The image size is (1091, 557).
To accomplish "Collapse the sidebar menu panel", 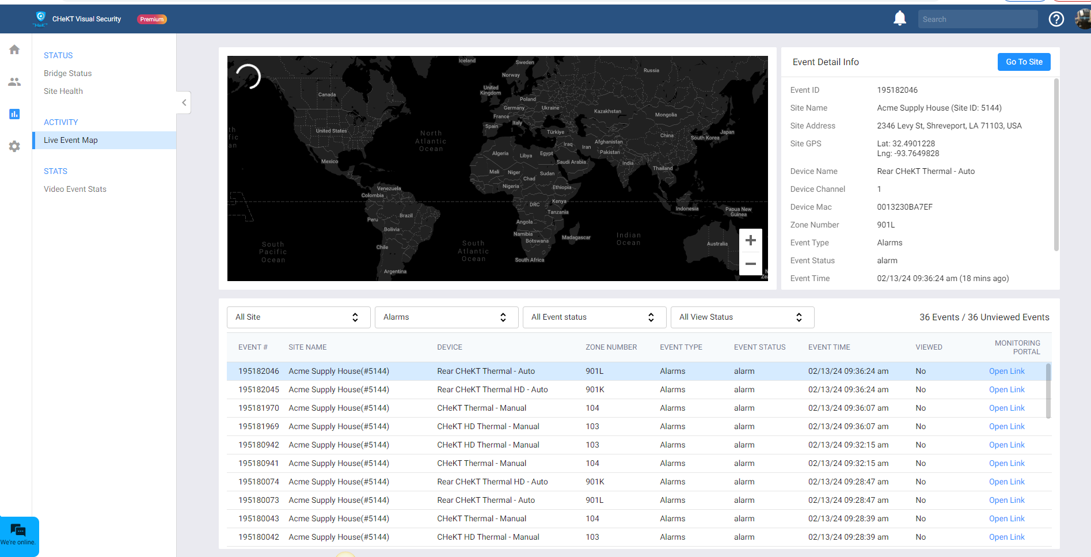I will [184, 103].
